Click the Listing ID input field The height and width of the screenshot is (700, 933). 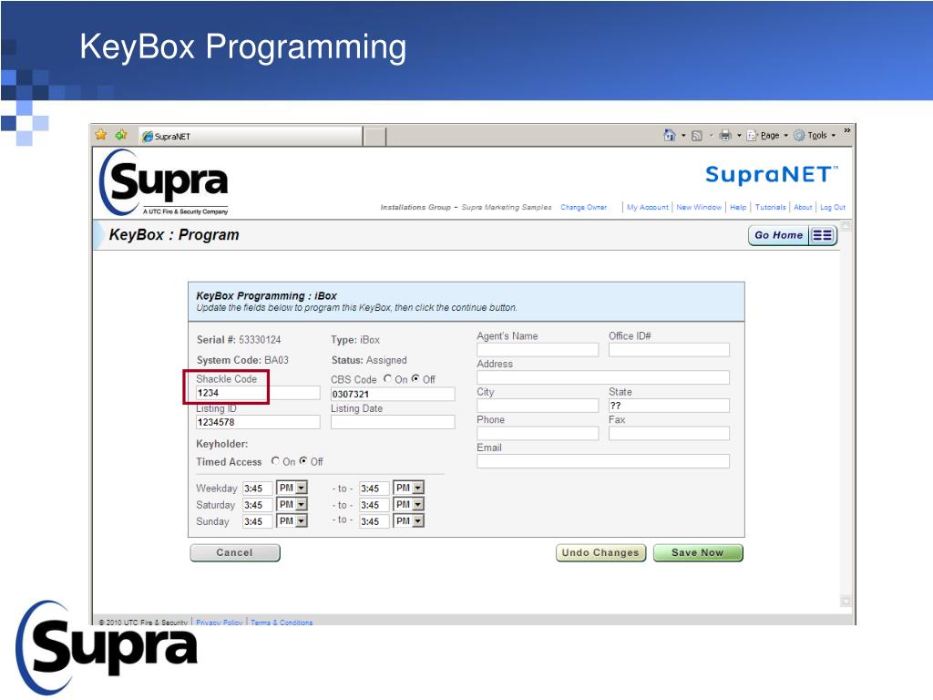coord(258,422)
